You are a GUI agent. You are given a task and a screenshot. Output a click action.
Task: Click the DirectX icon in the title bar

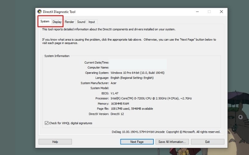point(40,12)
